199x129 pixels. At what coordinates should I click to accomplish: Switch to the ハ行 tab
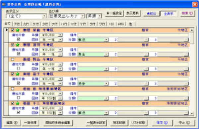coord(64,24)
